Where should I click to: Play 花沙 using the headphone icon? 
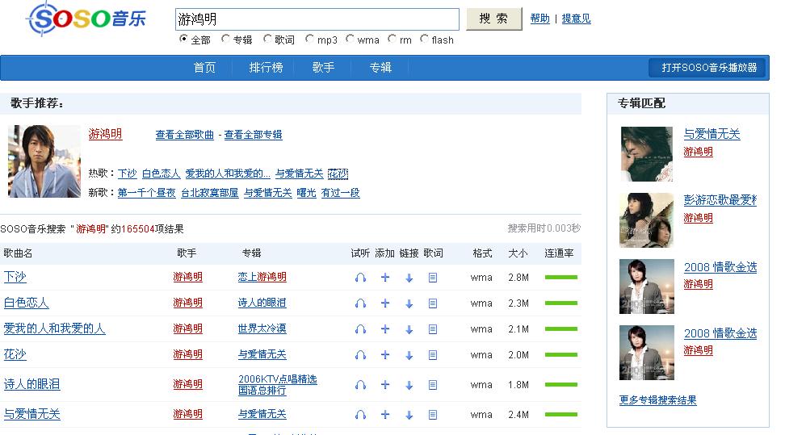pyautogui.click(x=360, y=355)
